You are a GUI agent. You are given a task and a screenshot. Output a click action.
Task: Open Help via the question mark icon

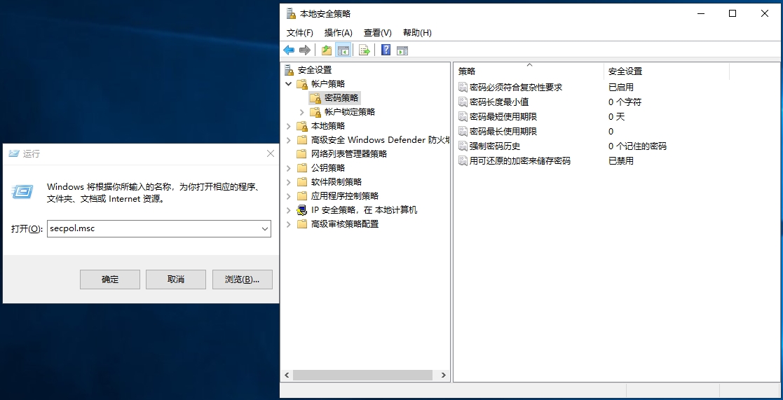tap(386, 50)
